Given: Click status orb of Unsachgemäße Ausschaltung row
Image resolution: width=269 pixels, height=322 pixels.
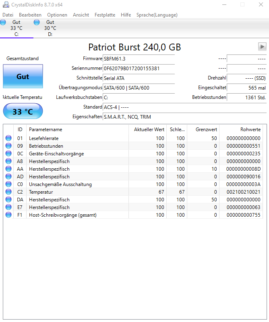Looking at the screenshot, I should coord(8,184).
